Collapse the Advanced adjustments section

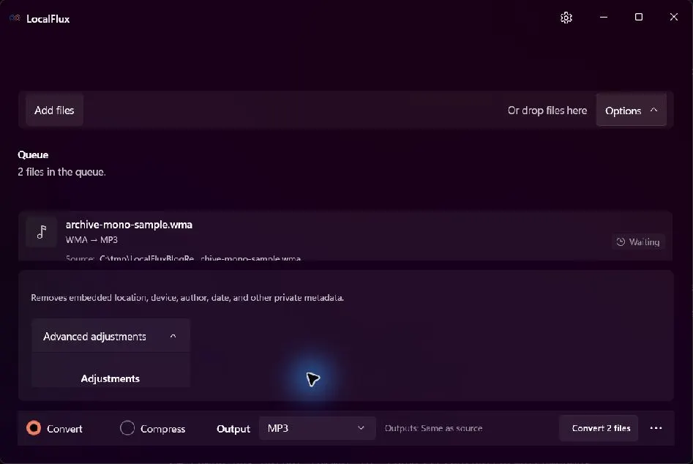pos(110,336)
